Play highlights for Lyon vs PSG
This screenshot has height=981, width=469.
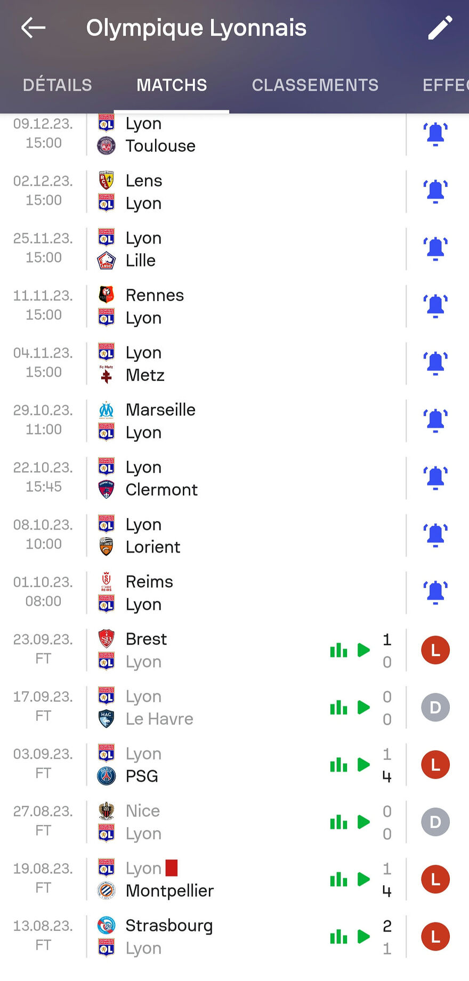(363, 765)
